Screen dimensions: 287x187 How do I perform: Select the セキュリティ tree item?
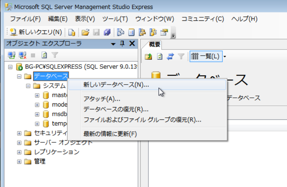click(x=51, y=133)
